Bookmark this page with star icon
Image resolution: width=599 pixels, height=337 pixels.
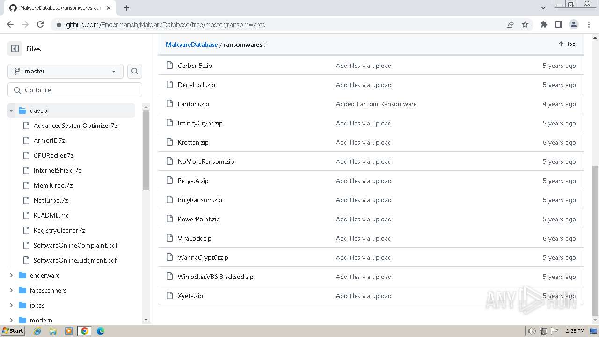(x=525, y=24)
